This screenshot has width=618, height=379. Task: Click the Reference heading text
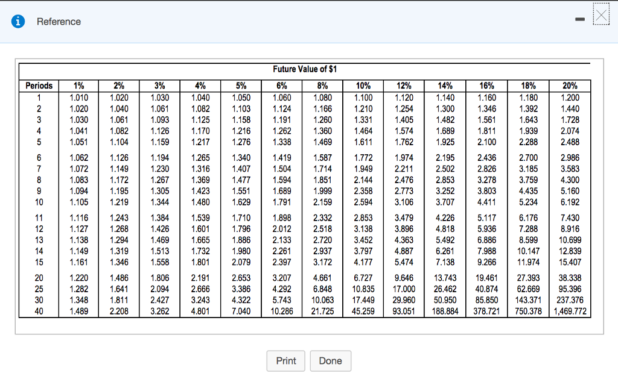(x=59, y=22)
